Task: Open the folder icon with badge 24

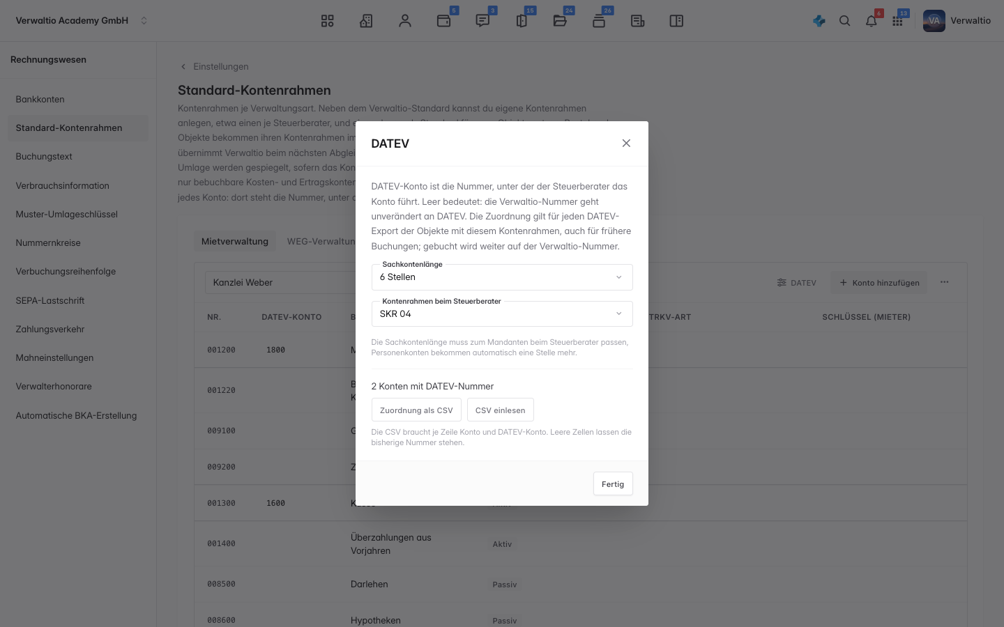Action: pos(560,21)
